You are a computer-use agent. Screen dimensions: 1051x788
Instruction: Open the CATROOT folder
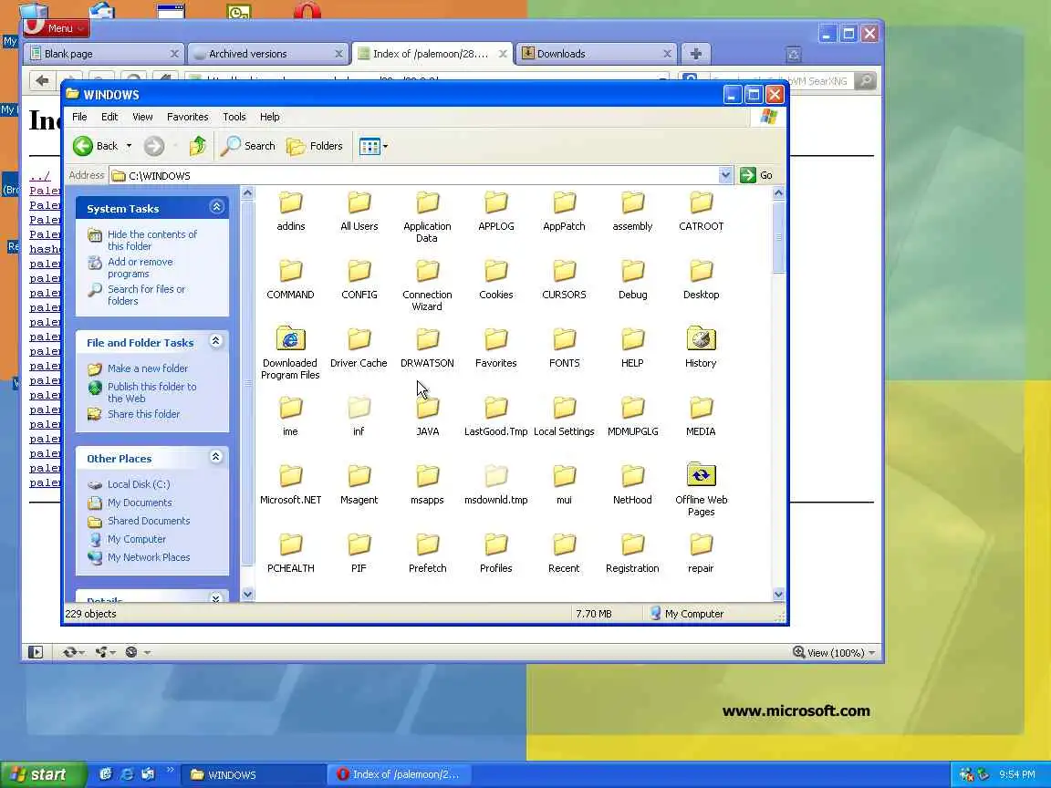[x=701, y=211]
